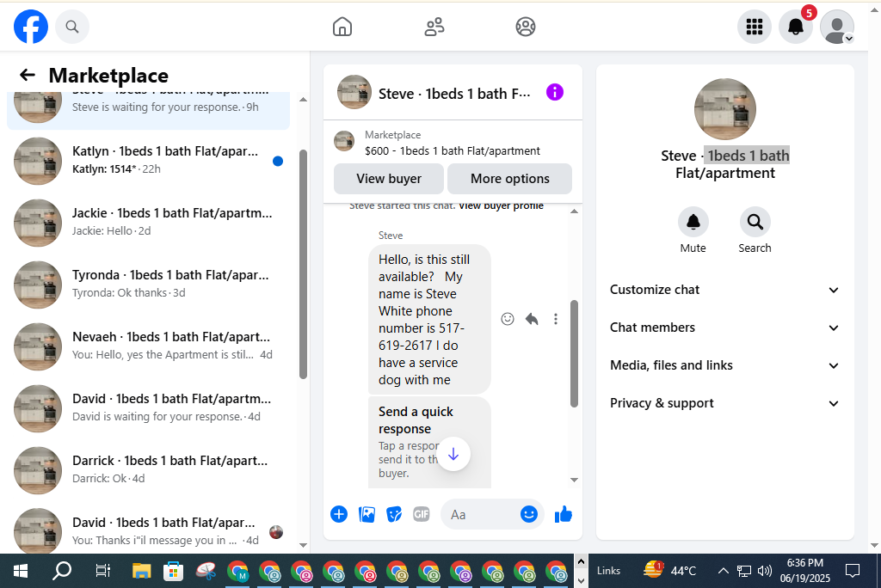Open the Facebook logo home link
The image size is (881, 588).
pyautogui.click(x=31, y=27)
